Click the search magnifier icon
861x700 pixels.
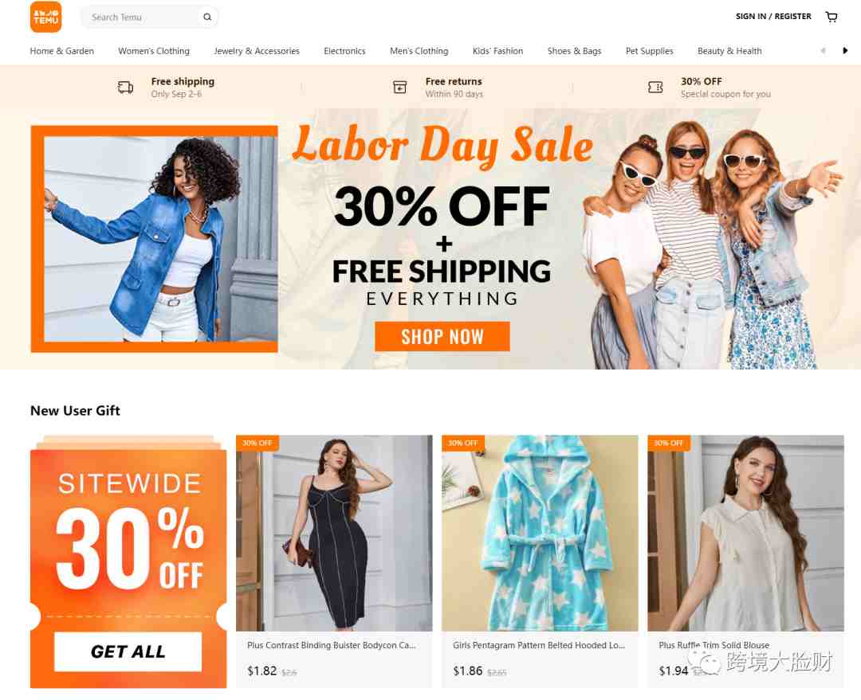(207, 17)
